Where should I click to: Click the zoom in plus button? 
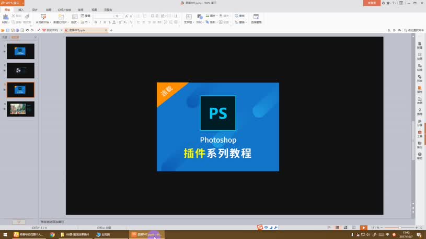tap(417, 228)
